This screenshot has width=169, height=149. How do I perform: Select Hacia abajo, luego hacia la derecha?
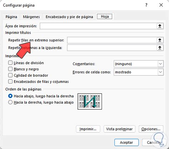coord(10,96)
